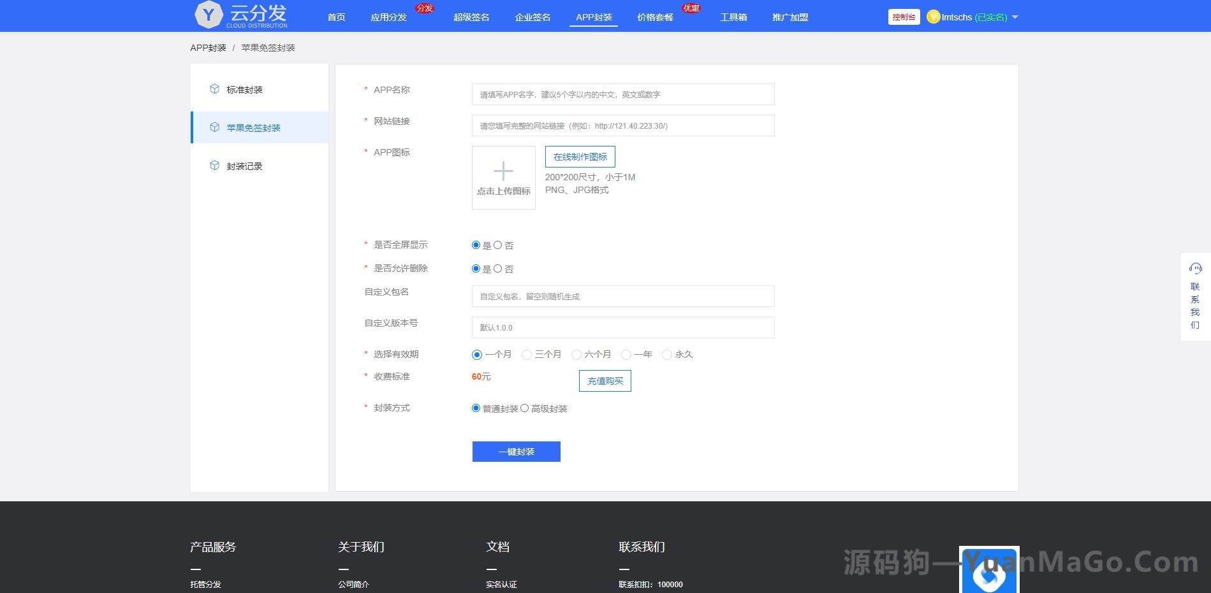Select the 标准封装 cube icon in sidebar

214,89
